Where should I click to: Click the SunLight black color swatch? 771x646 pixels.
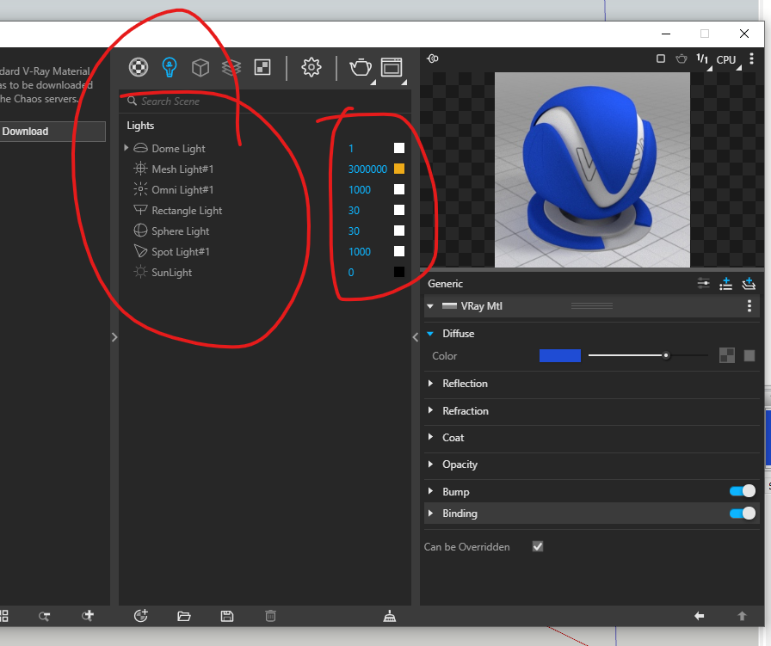[x=399, y=272]
